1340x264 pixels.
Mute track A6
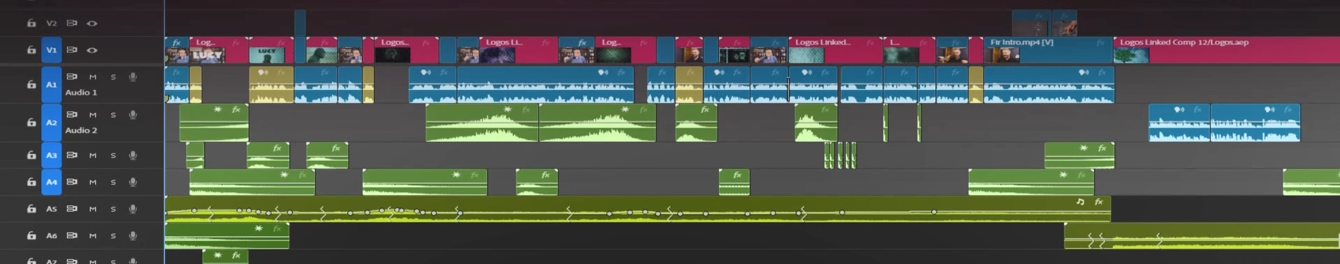[92, 236]
